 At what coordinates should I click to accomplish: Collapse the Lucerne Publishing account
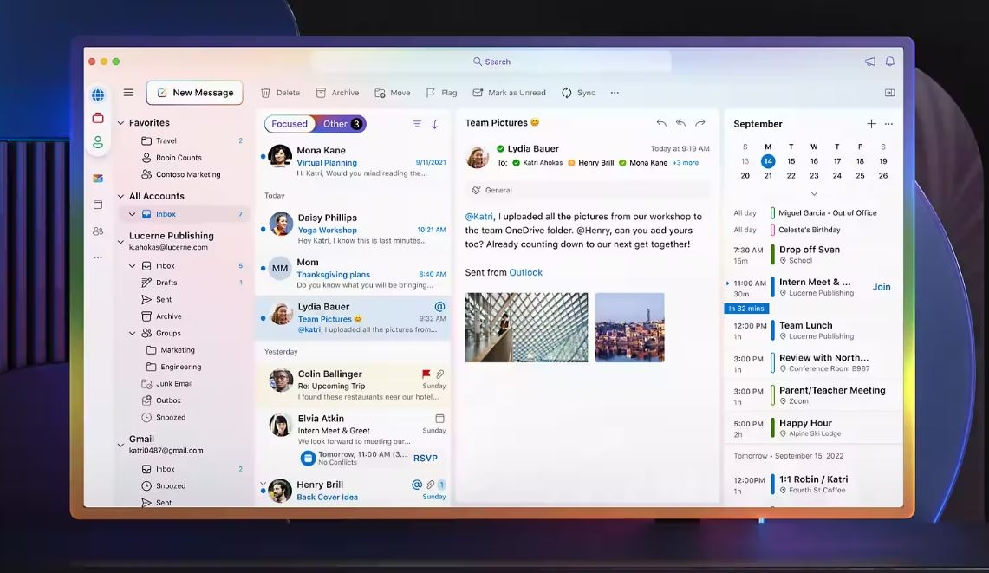[120, 241]
